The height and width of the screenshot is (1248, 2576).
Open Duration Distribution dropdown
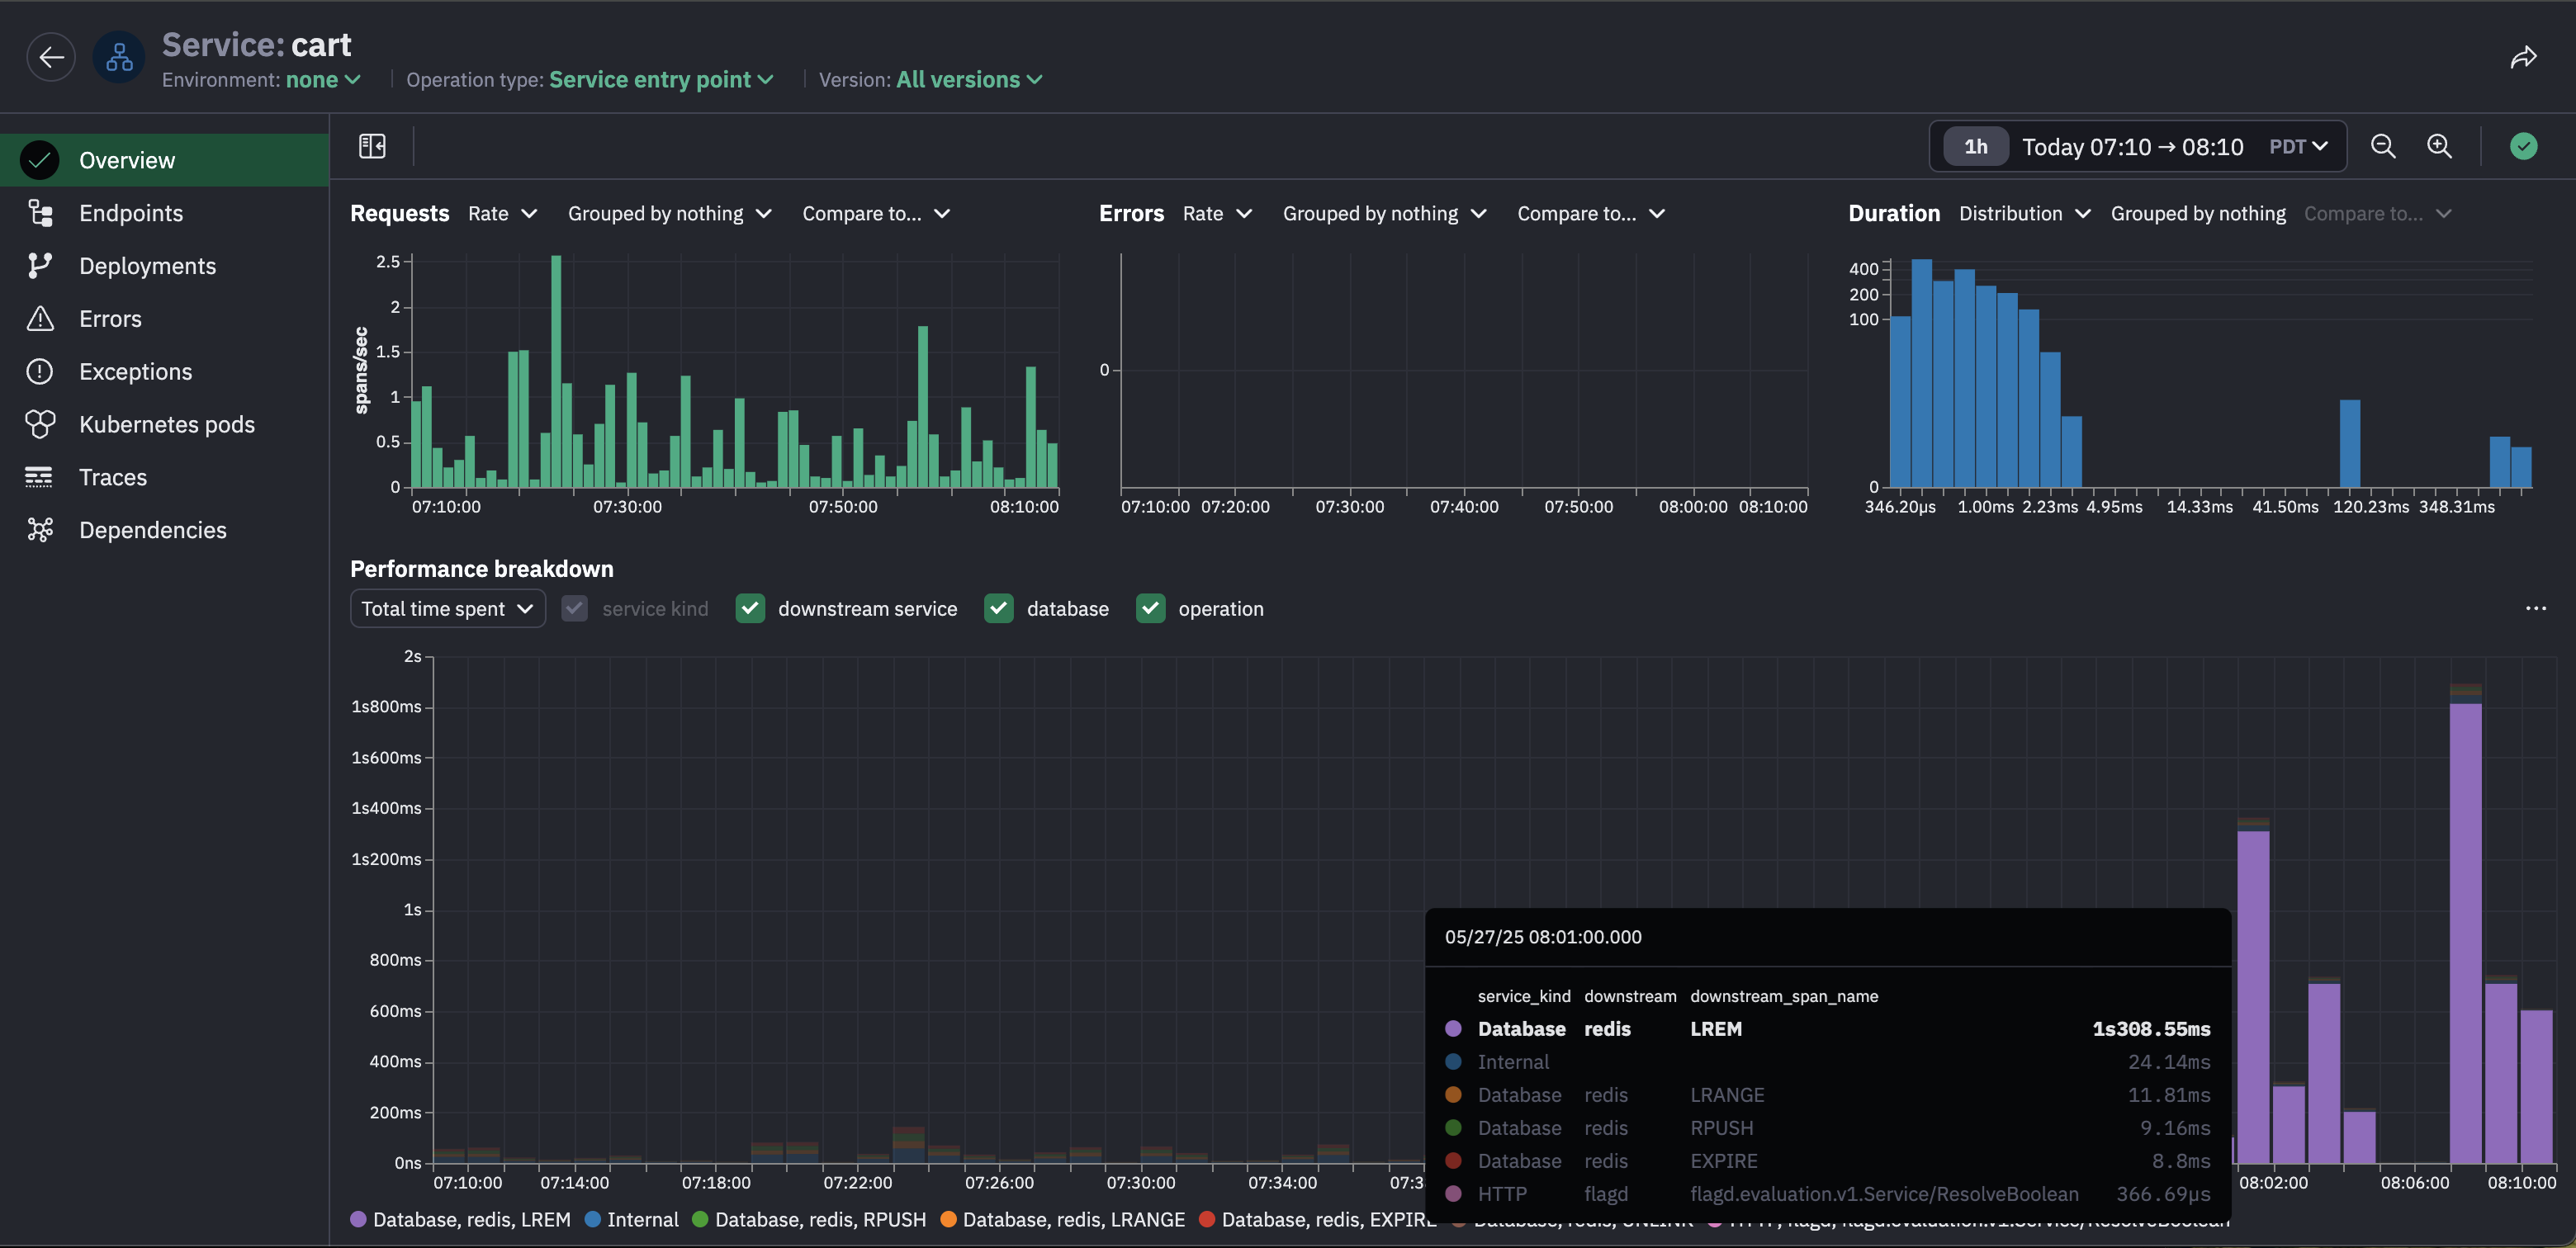point(2023,213)
